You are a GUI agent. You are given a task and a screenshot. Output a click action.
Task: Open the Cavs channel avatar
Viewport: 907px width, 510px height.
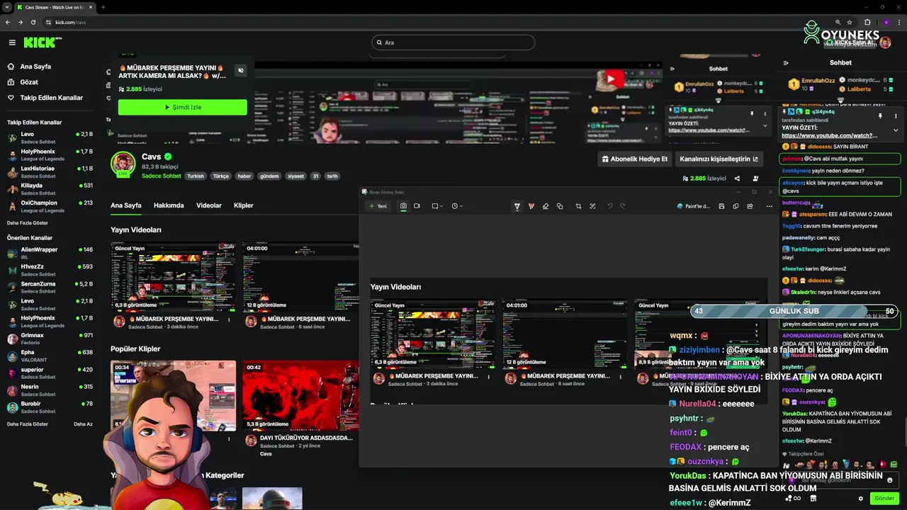[x=123, y=164]
